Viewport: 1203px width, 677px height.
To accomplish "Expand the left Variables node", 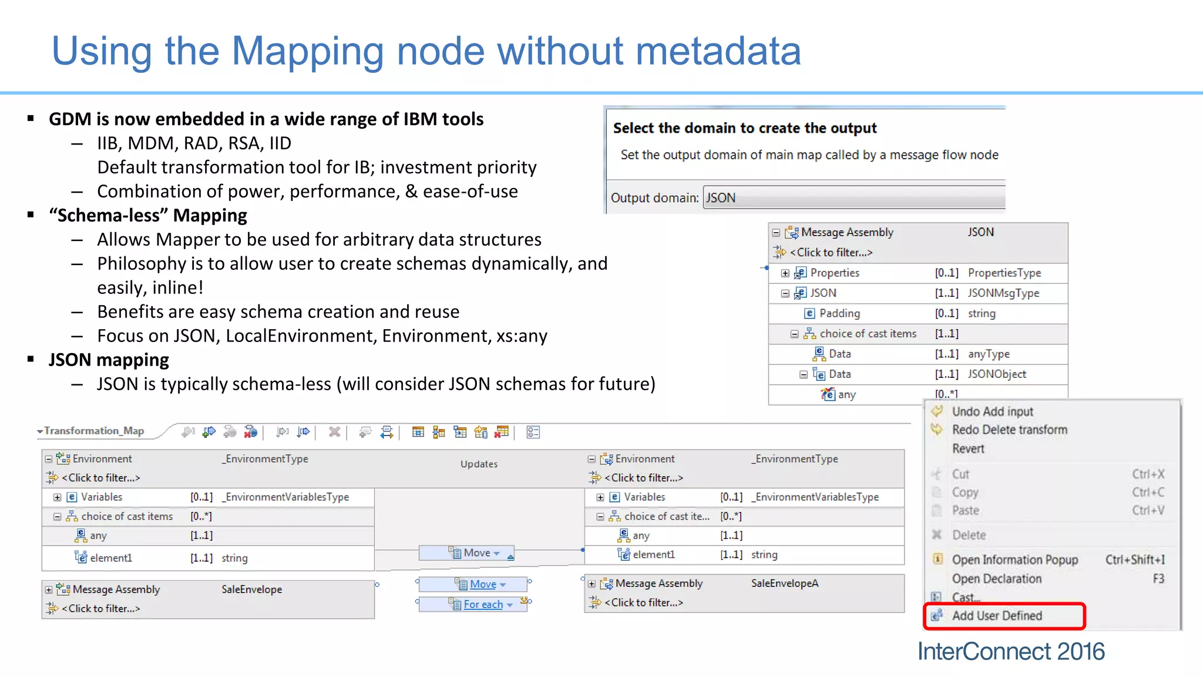I will point(58,497).
